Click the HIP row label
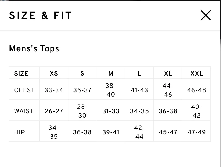The width and height of the screenshot is (221, 167). click(20, 132)
